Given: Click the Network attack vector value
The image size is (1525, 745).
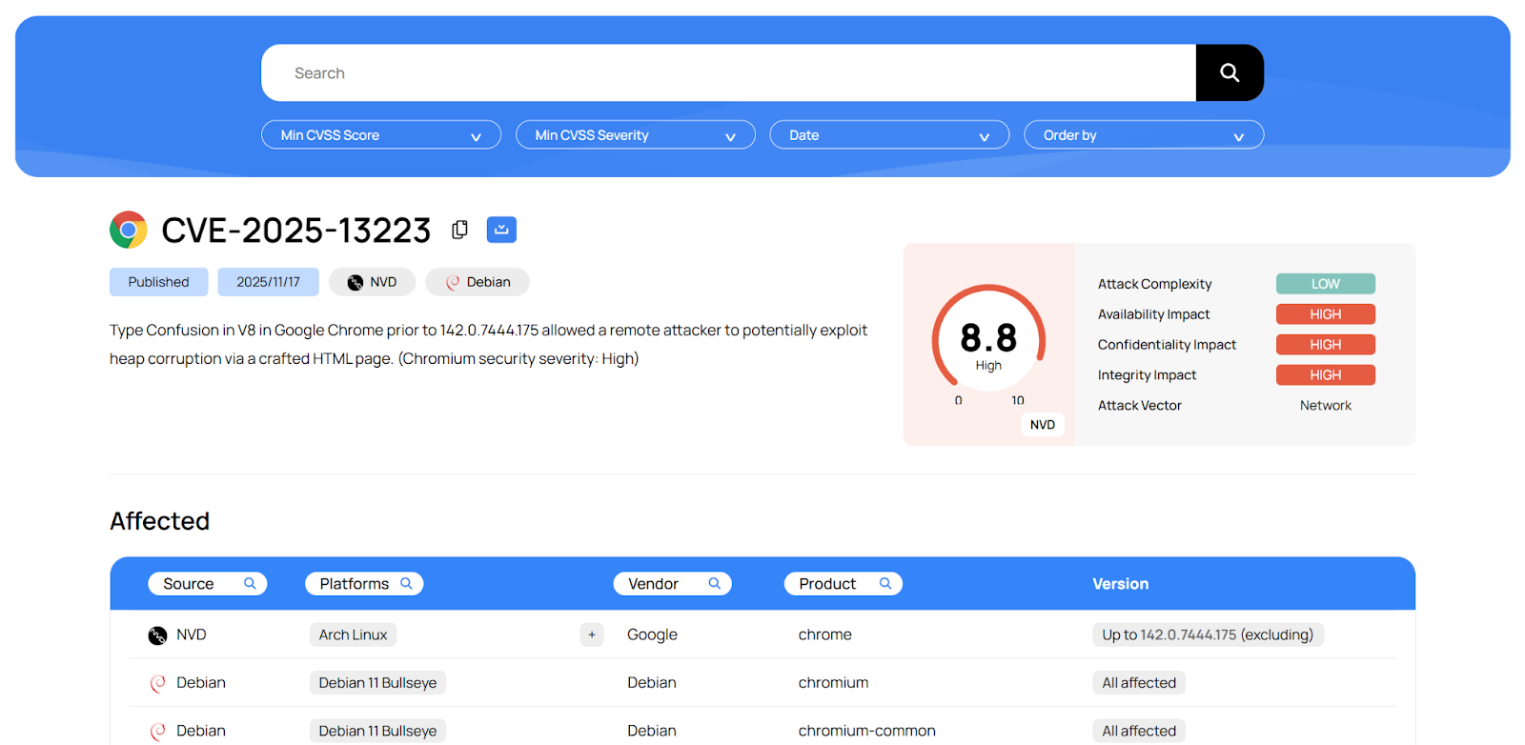Looking at the screenshot, I should [1326, 406].
